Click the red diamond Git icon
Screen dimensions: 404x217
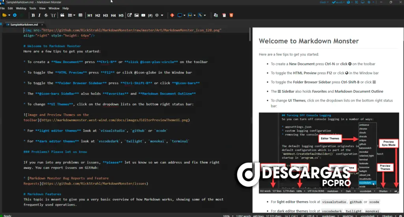point(172,15)
